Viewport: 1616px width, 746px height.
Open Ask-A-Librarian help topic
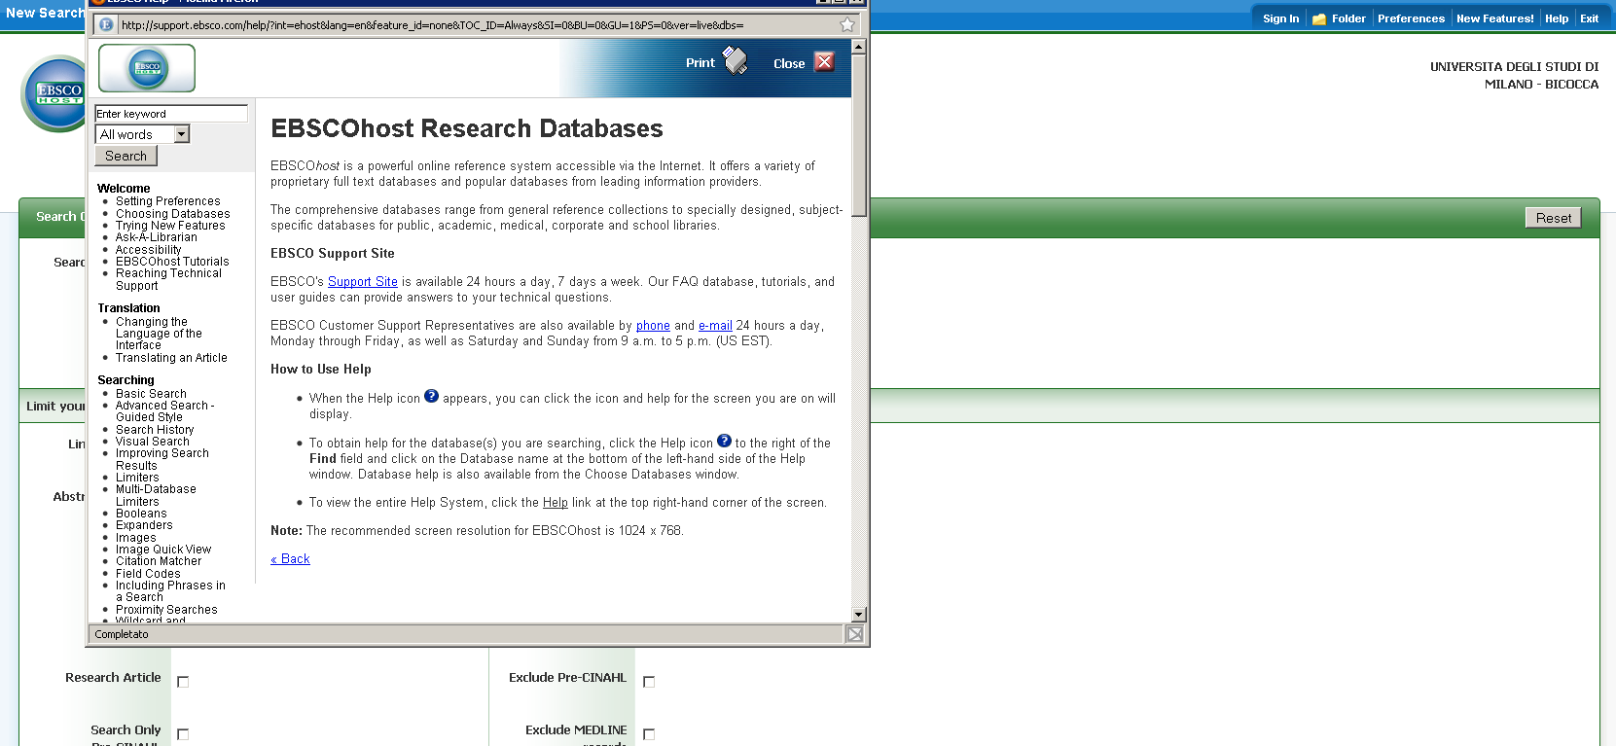157,237
